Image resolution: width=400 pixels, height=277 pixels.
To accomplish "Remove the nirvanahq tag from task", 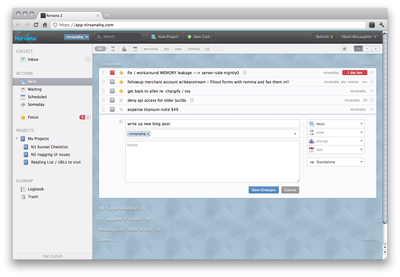I will pyautogui.click(x=148, y=134).
